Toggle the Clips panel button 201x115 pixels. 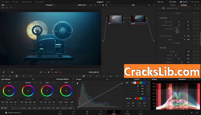[x=161, y=2]
